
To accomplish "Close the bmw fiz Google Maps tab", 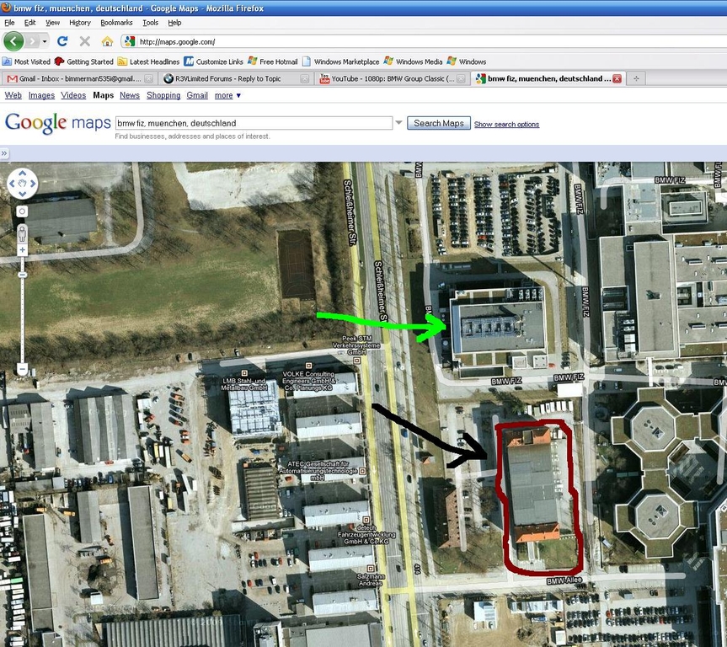I will (x=617, y=79).
